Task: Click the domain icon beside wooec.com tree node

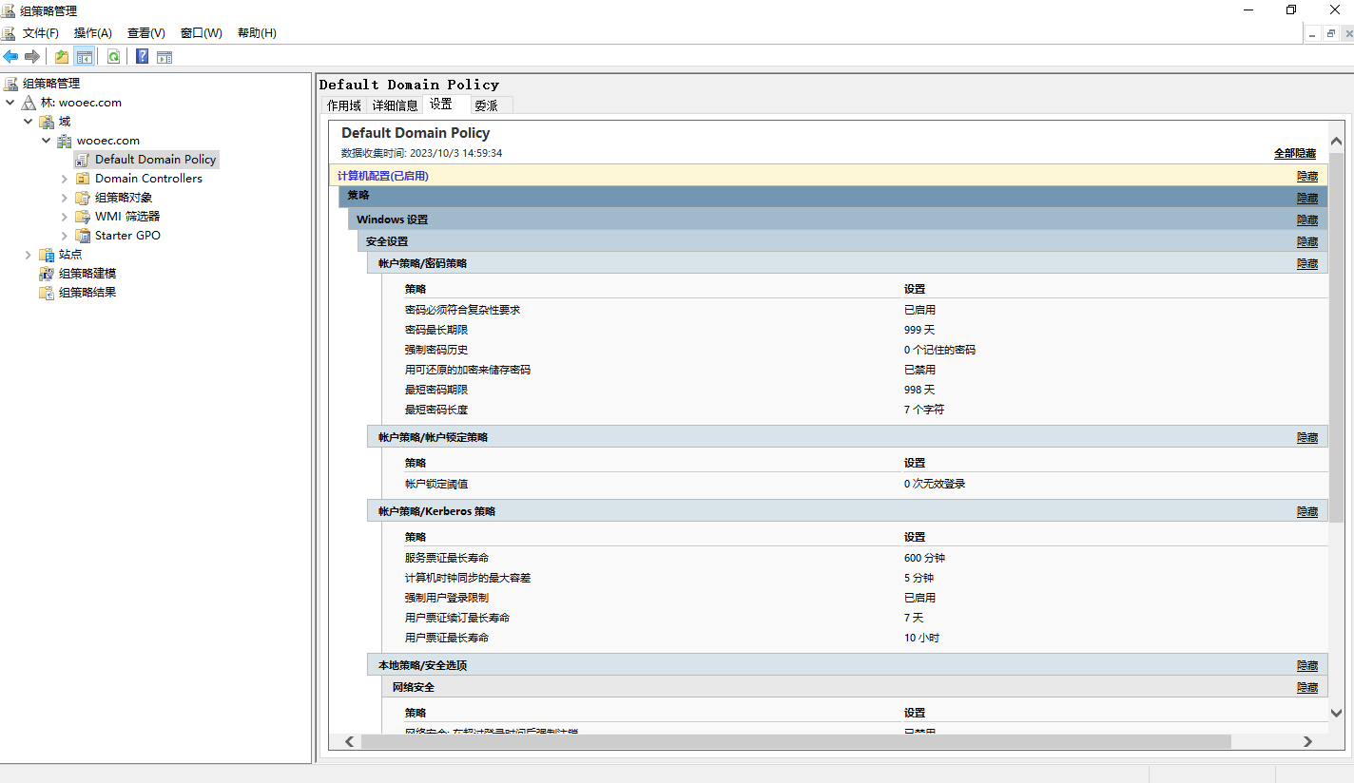Action: (x=65, y=140)
